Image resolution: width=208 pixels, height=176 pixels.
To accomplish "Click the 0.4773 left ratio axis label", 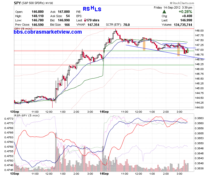I will pos(9,119).
